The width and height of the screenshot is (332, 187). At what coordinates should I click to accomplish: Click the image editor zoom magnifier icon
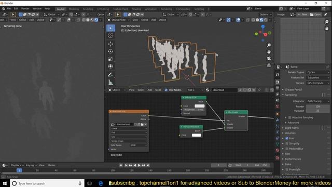click(327, 22)
